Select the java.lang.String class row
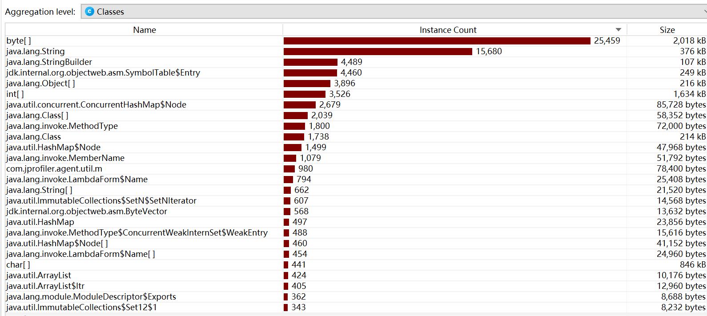The width and height of the screenshot is (707, 316). point(36,51)
